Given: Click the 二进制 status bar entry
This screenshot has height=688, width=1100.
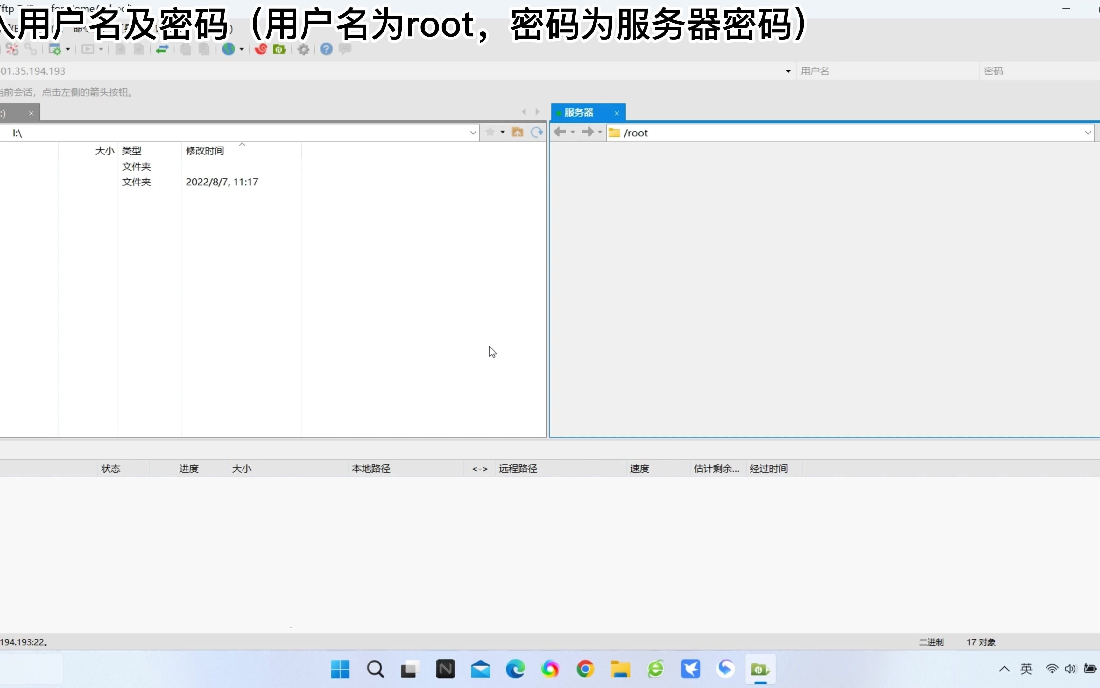Looking at the screenshot, I should pos(931,642).
